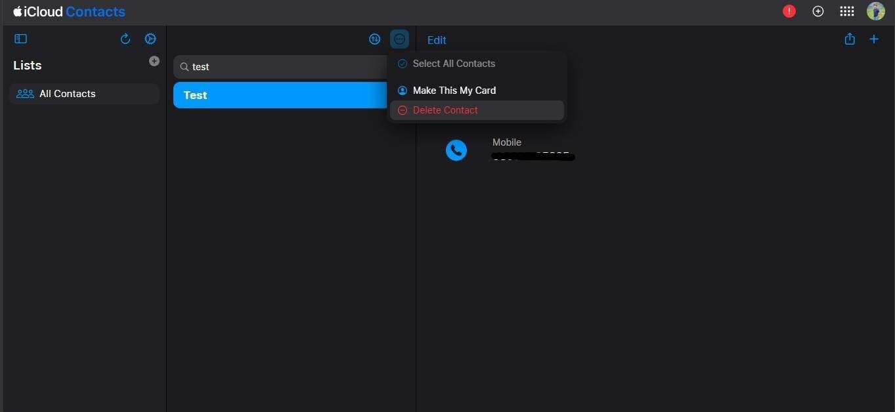Click the circled plus in header
Screen dimensions: 895x412
[x=818, y=11]
